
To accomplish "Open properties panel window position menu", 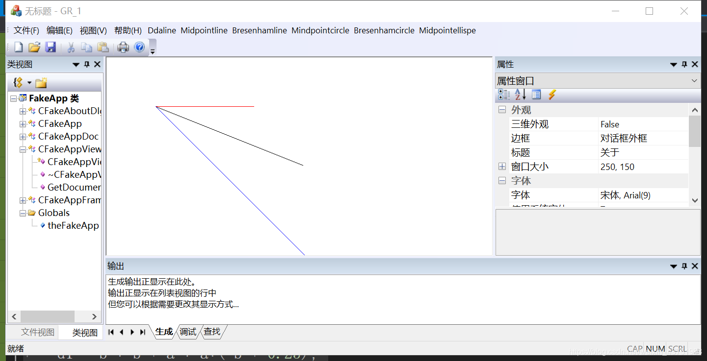I will point(674,65).
